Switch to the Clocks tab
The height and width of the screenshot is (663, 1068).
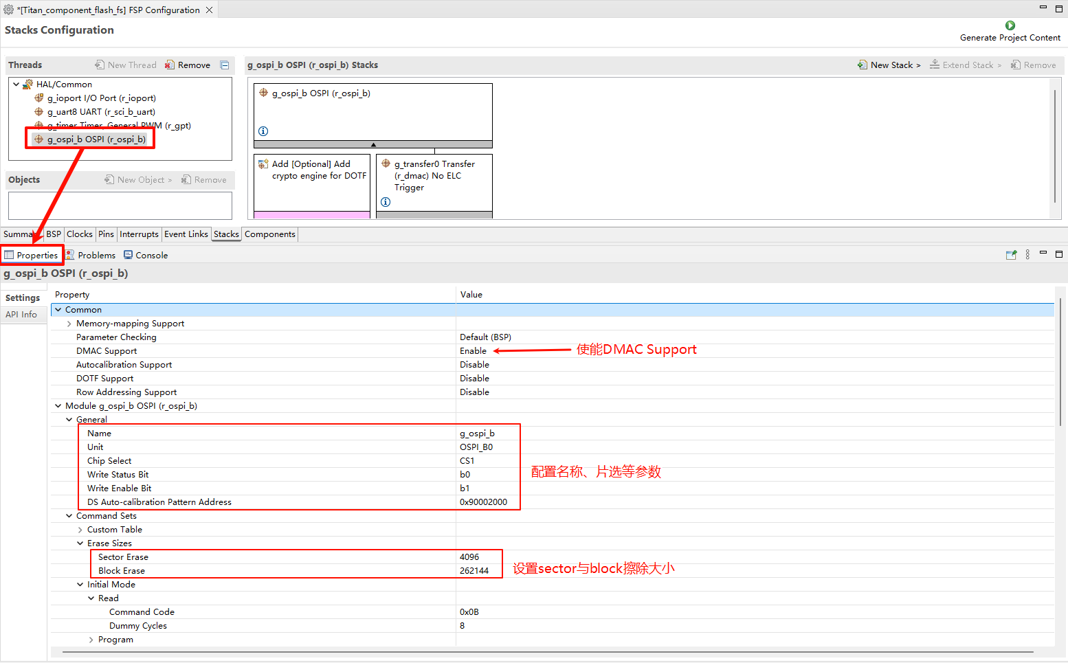click(x=80, y=234)
